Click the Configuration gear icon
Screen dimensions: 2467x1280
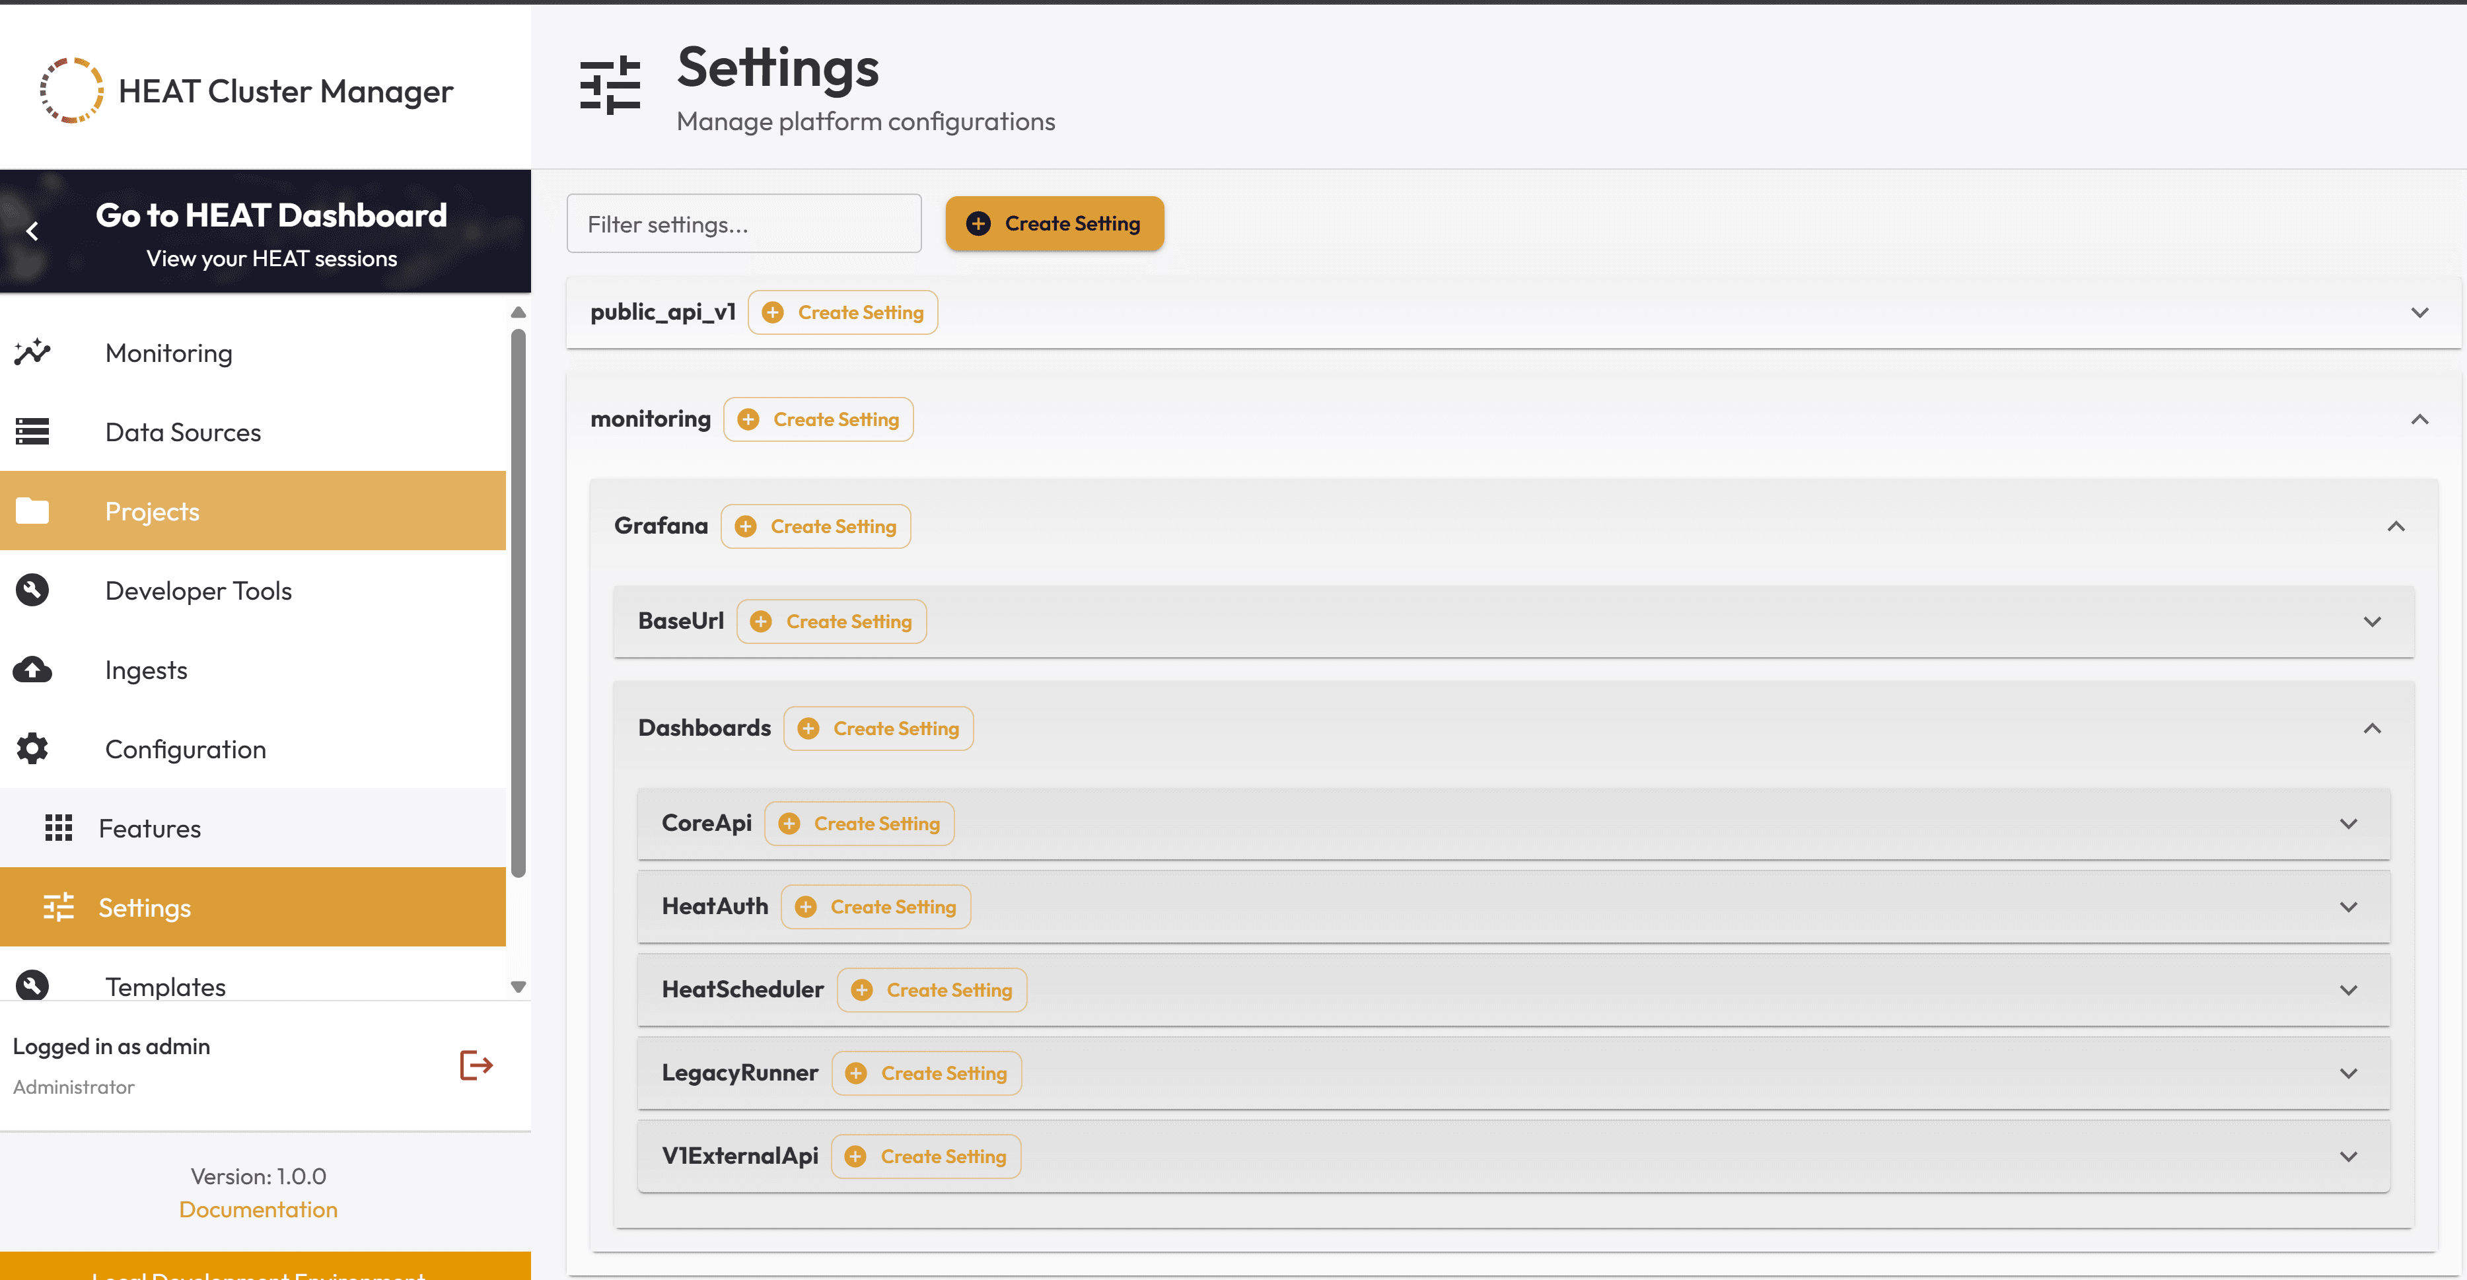click(32, 748)
